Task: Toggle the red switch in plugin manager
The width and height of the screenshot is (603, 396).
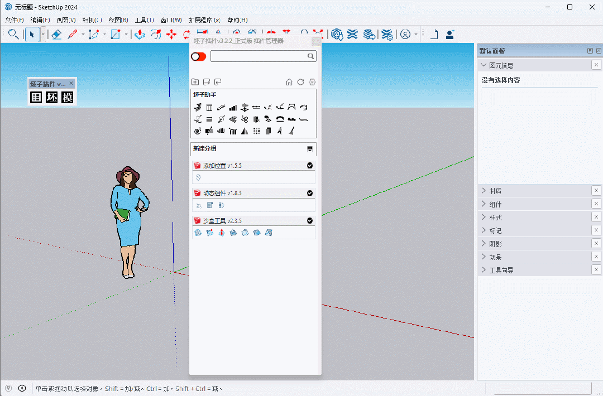Action: click(198, 56)
